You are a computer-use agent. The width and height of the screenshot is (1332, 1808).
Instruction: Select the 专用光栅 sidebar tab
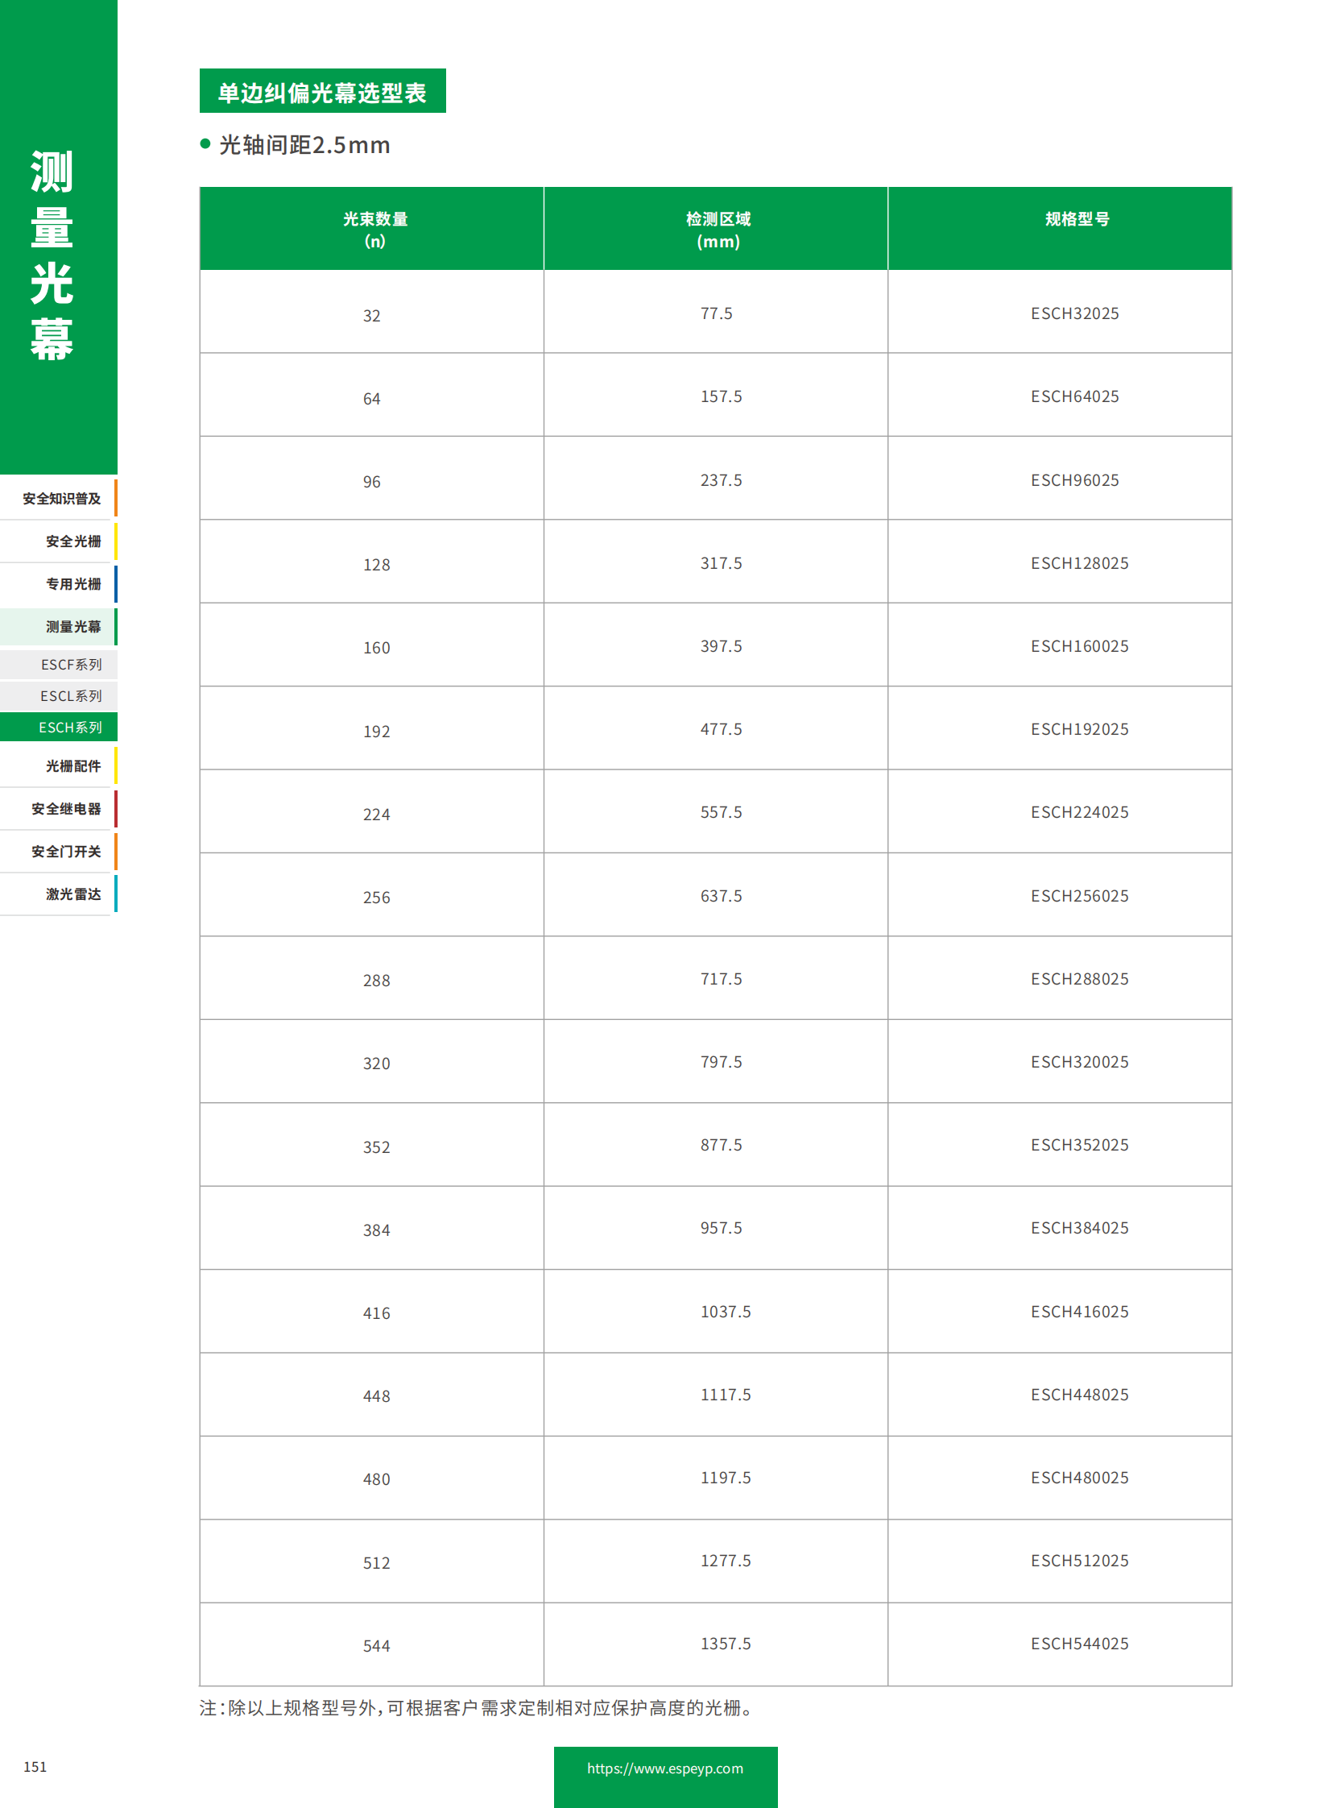[72, 584]
